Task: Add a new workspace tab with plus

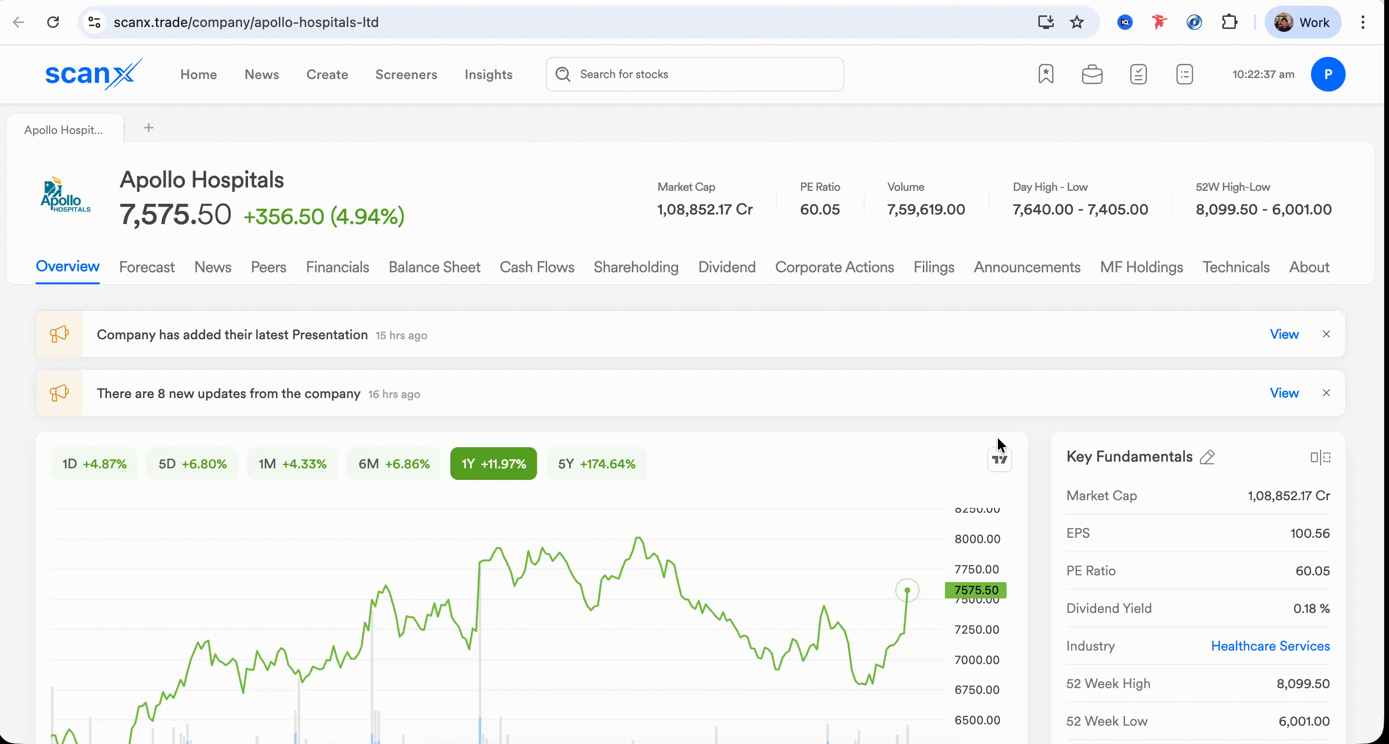Action: tap(149, 128)
